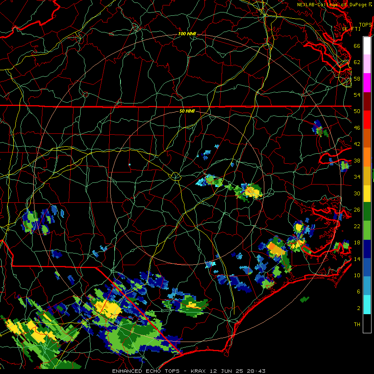Click the "ENHANCED ECHO TOPS" caption text

145,371
